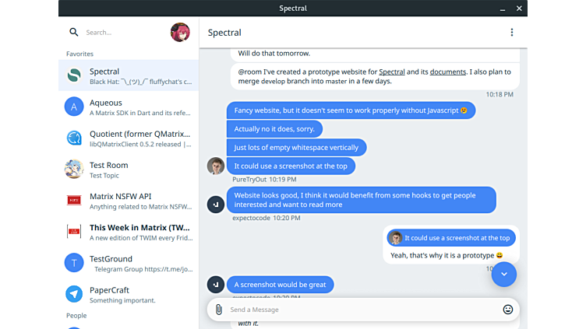The width and height of the screenshot is (586, 329).
Task: Select the PaperCraft Telegram room icon
Action: click(74, 294)
